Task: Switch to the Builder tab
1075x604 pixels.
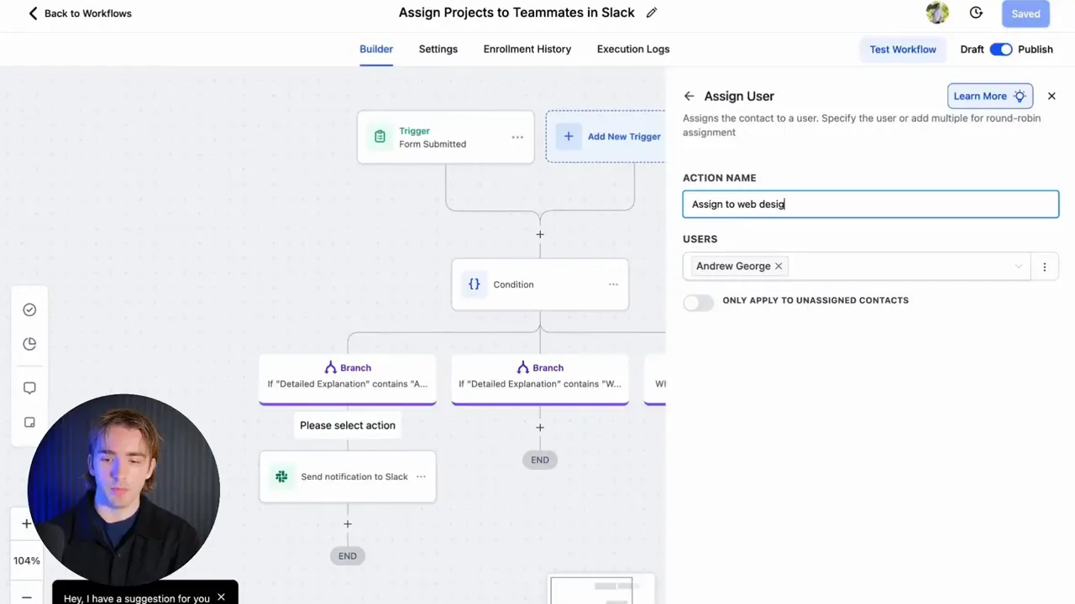Action: coord(376,49)
